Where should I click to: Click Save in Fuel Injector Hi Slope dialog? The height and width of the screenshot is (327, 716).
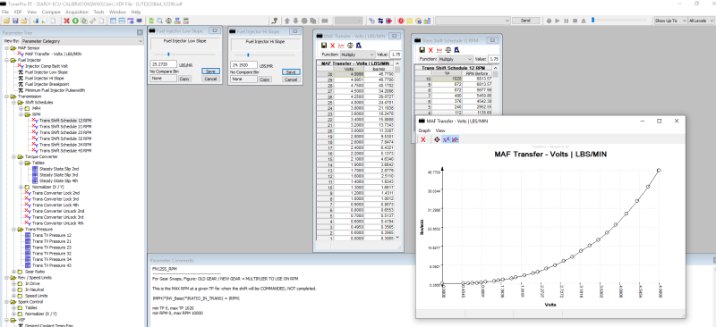tap(291, 72)
